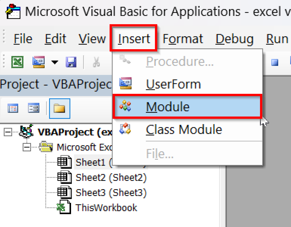This screenshot has height=227, width=291.
Task: Collapse the Microsoft Excel Objects folder
Action: (26, 147)
